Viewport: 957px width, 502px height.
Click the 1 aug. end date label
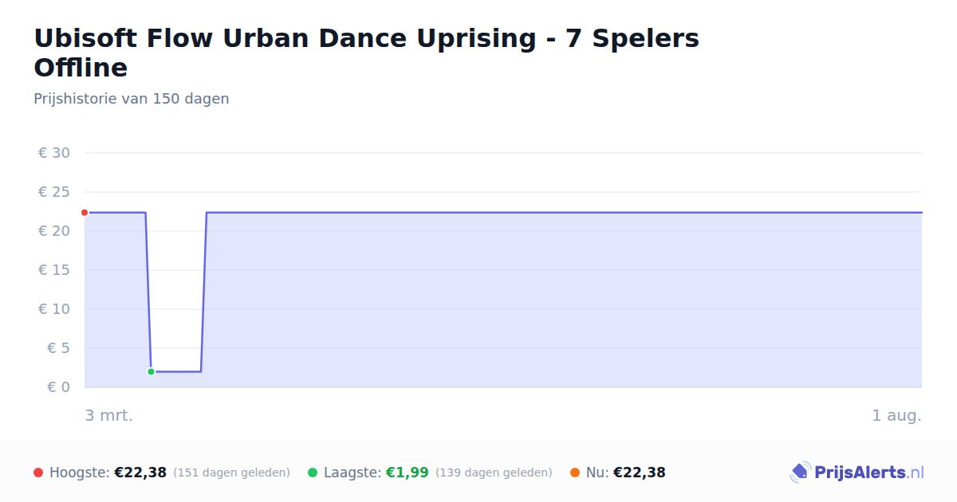pyautogui.click(x=896, y=415)
